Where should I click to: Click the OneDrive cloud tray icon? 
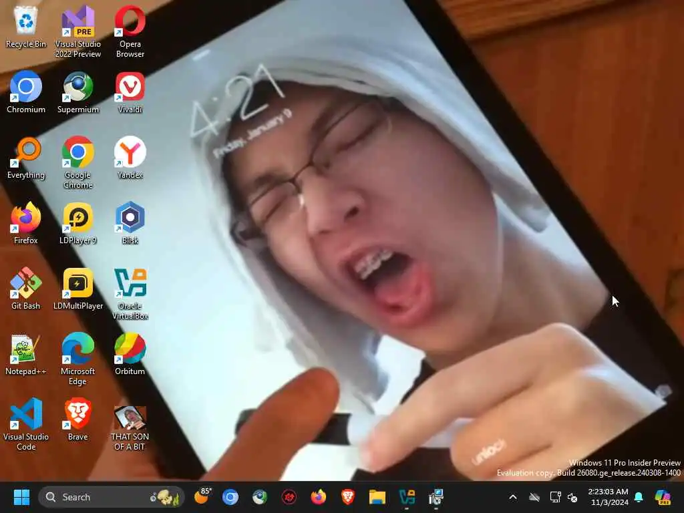coord(534,497)
